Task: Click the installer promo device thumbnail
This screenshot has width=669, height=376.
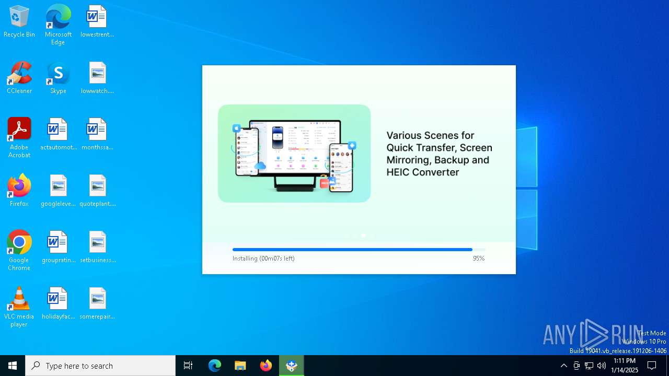Action: (294, 154)
